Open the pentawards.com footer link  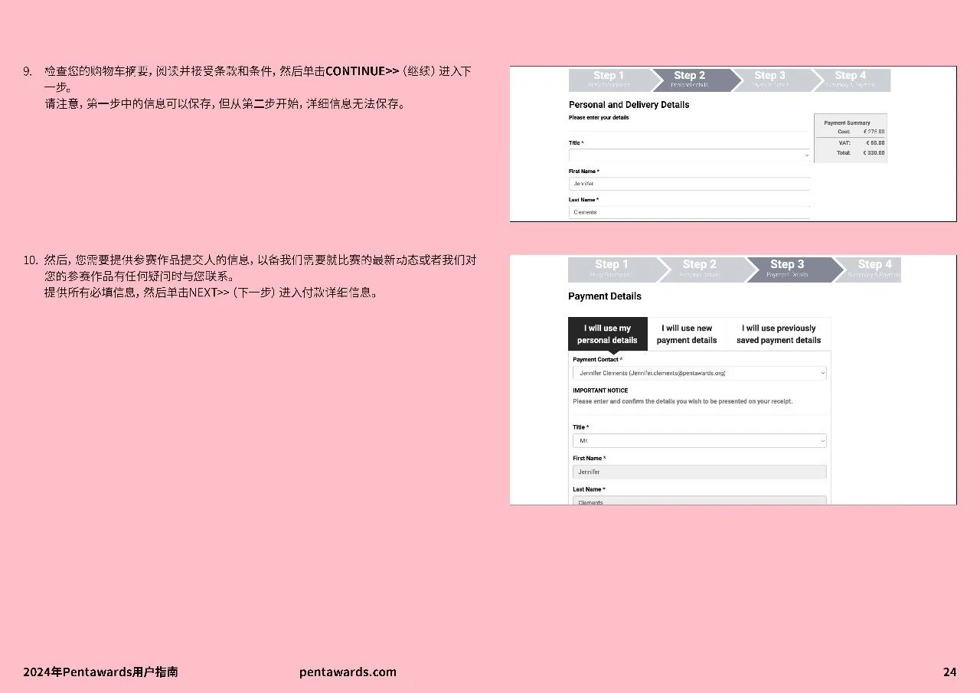[348, 672]
